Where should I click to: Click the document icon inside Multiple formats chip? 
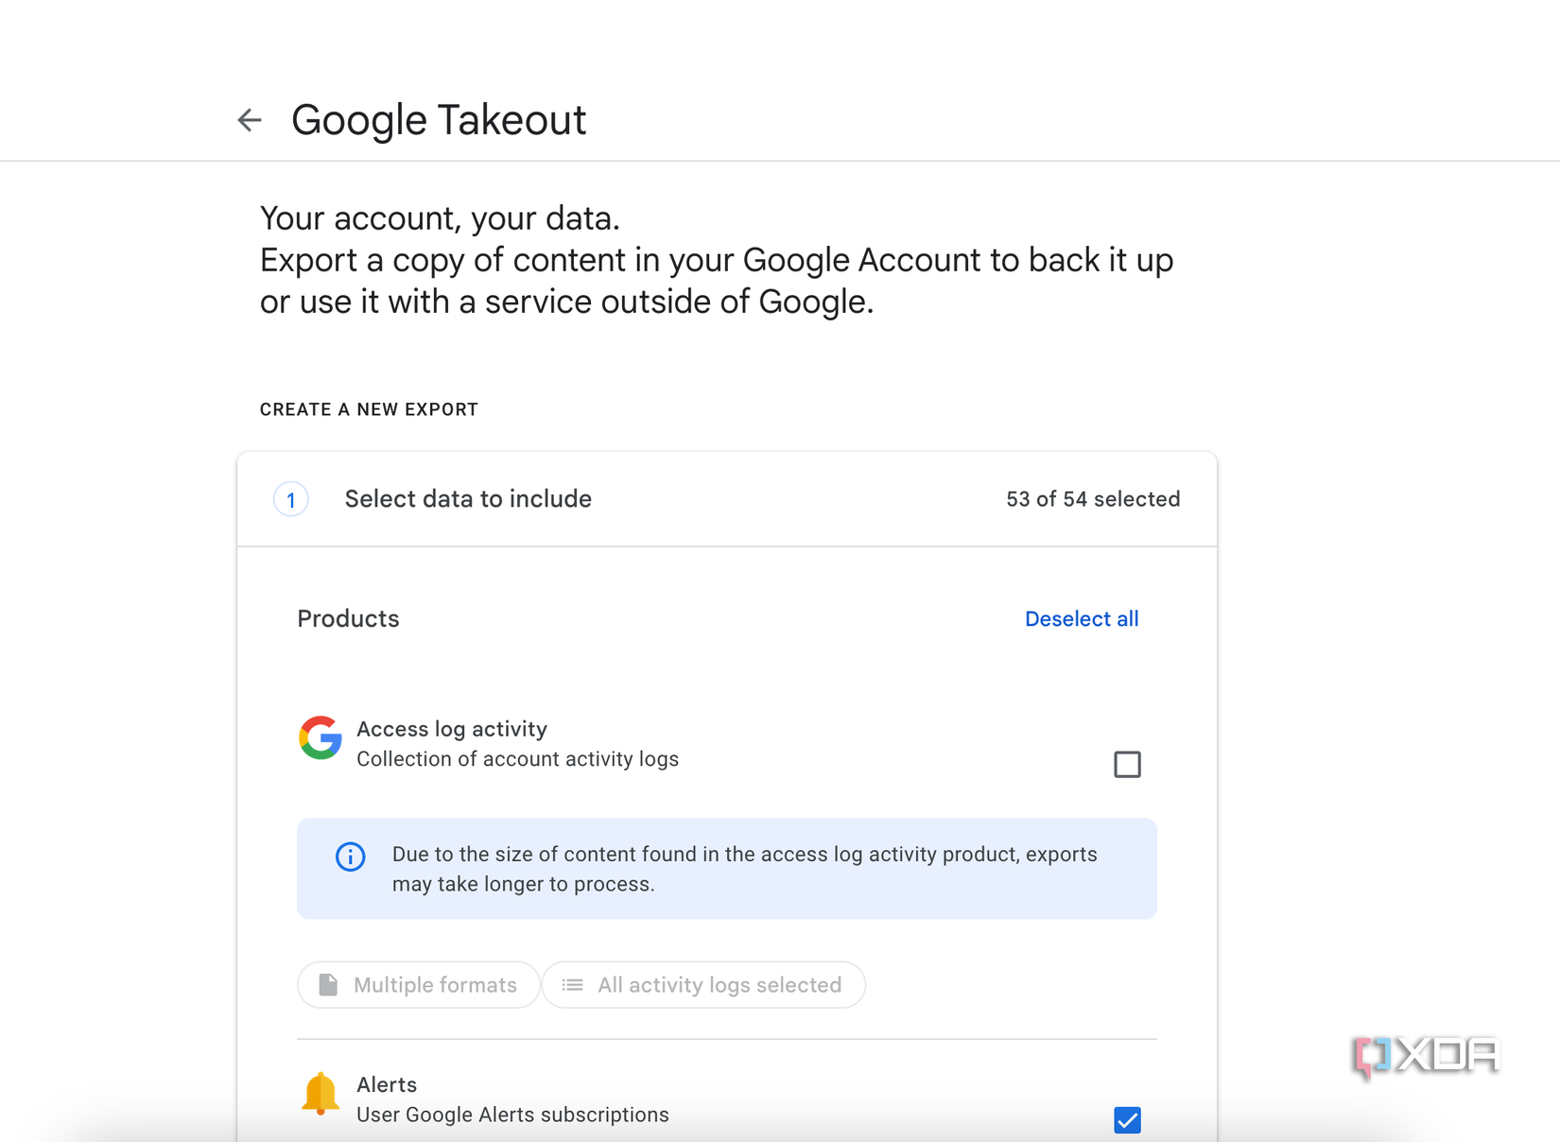326,984
